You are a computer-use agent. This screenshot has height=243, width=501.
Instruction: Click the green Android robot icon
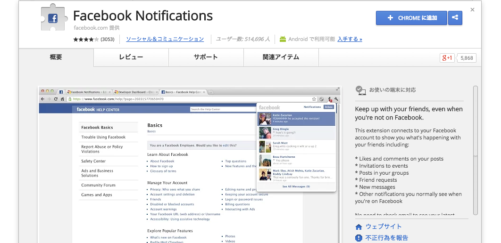[283, 39]
